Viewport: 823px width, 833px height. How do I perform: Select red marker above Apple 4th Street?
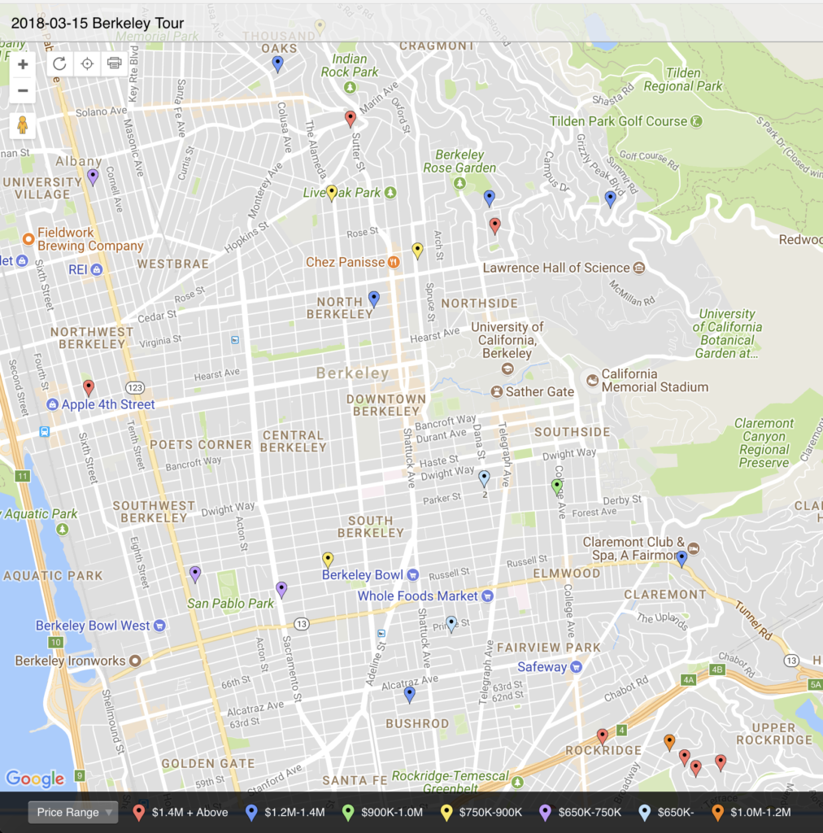(x=89, y=388)
